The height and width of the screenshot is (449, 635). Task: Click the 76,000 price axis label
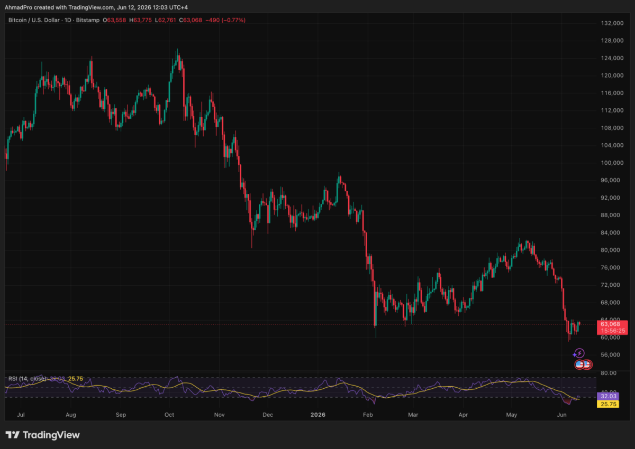(x=610, y=267)
